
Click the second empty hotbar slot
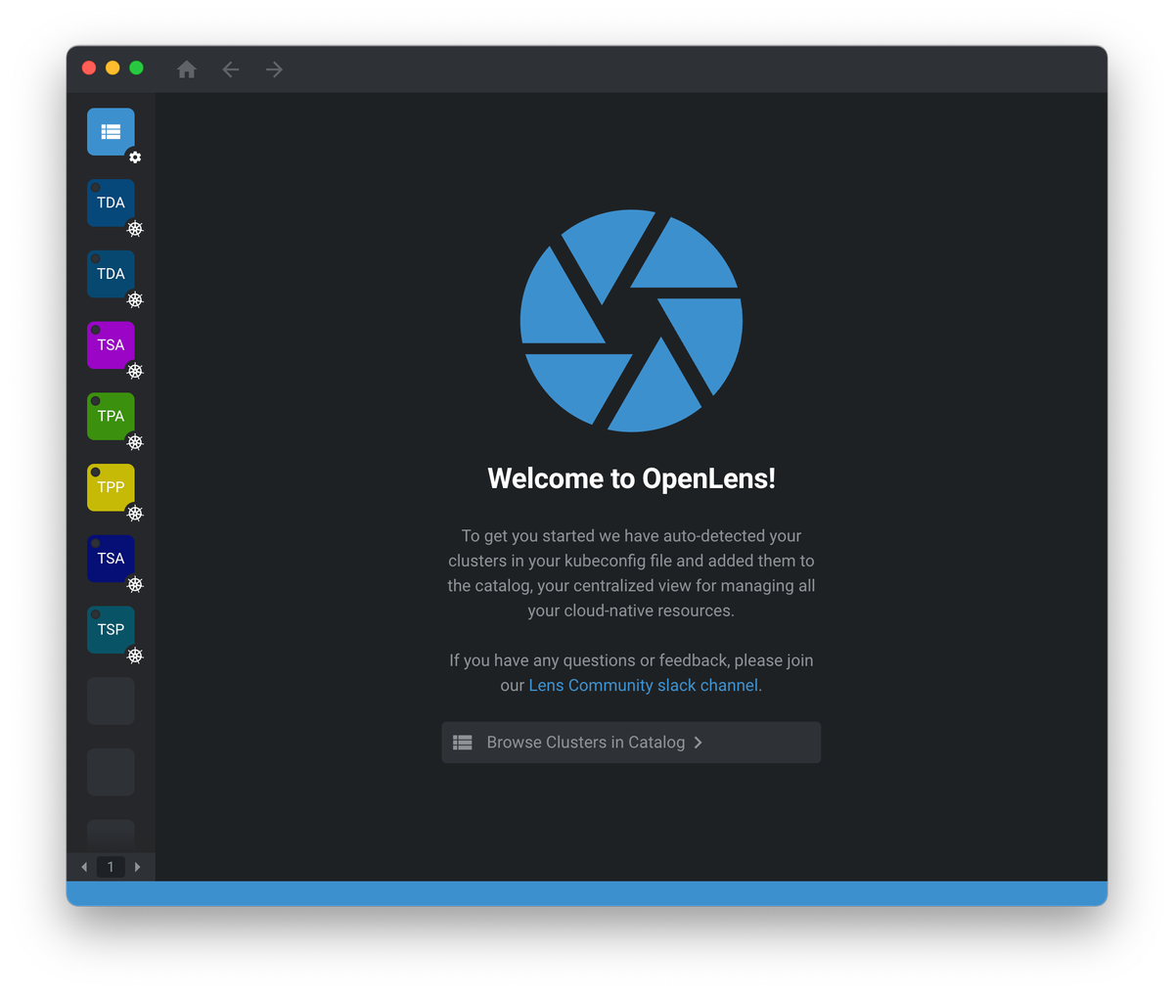point(111,772)
